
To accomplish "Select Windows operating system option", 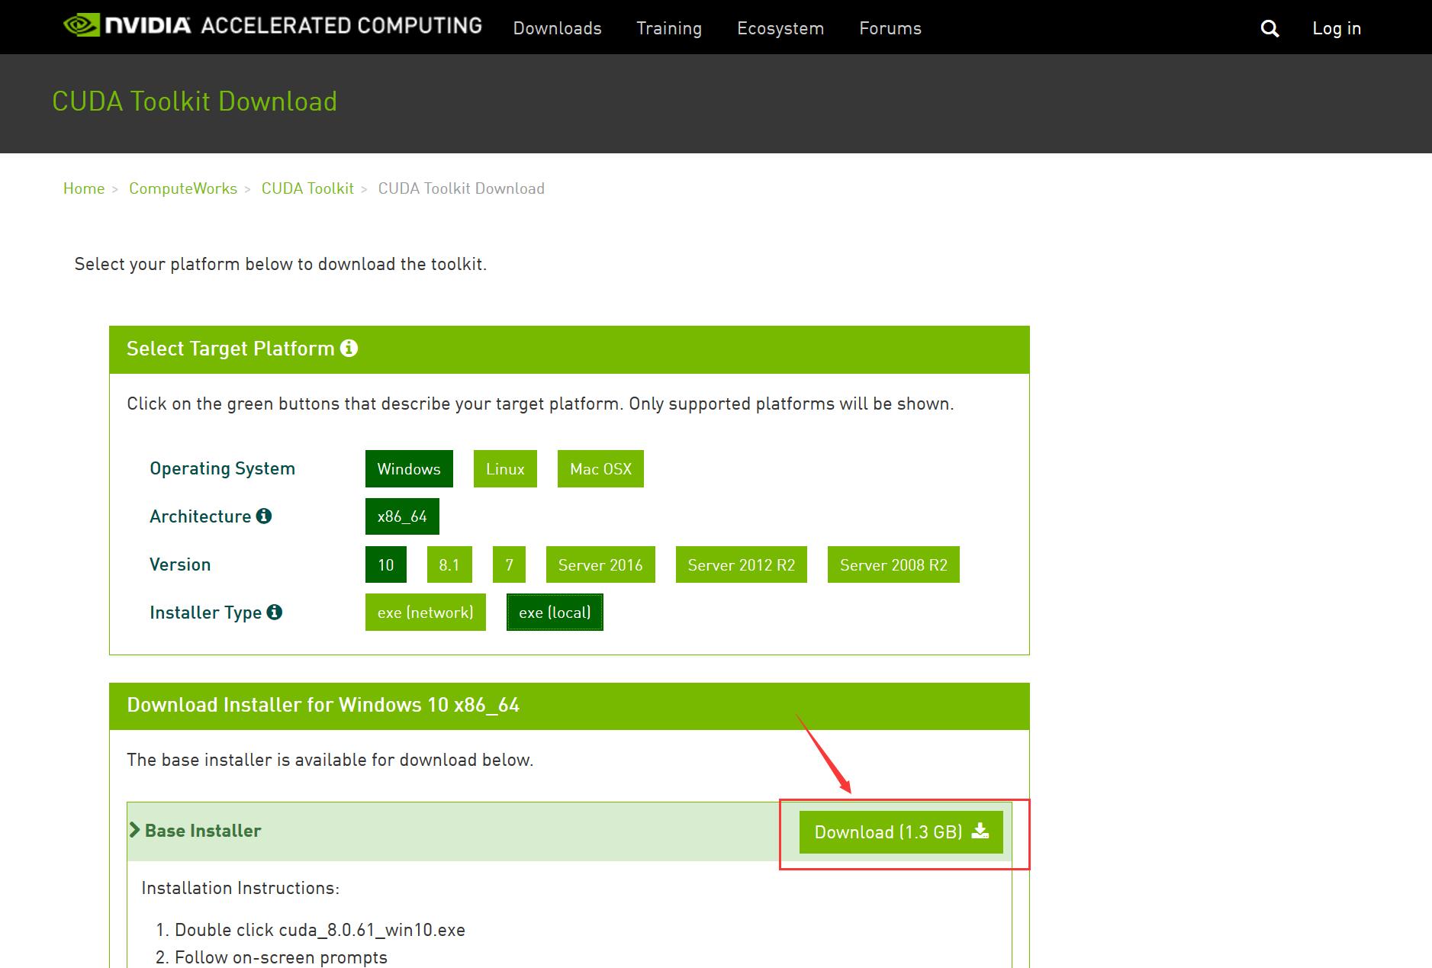I will point(409,468).
